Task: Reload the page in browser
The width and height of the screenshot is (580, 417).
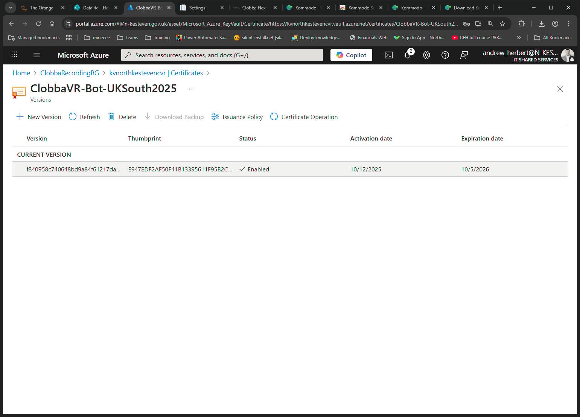Action: click(38, 24)
